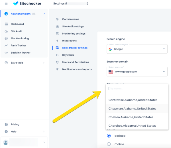The height and width of the screenshot is (148, 171).
Task: Click the search engine dropdown arrow
Action: coord(164,49)
